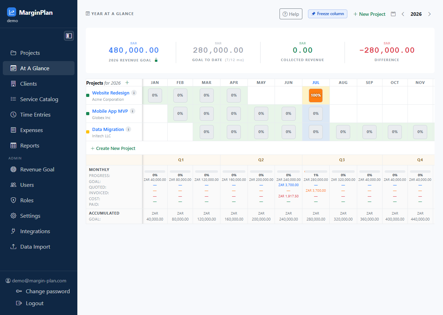Open Users admin page
443x315 pixels.
click(39, 185)
